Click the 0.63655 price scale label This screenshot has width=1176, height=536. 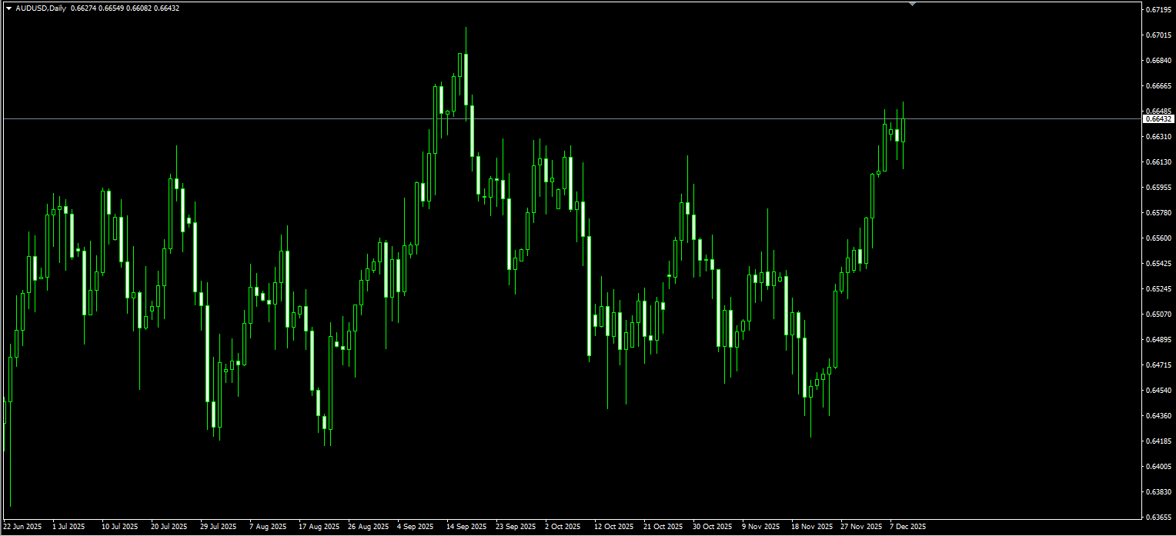click(x=1158, y=518)
